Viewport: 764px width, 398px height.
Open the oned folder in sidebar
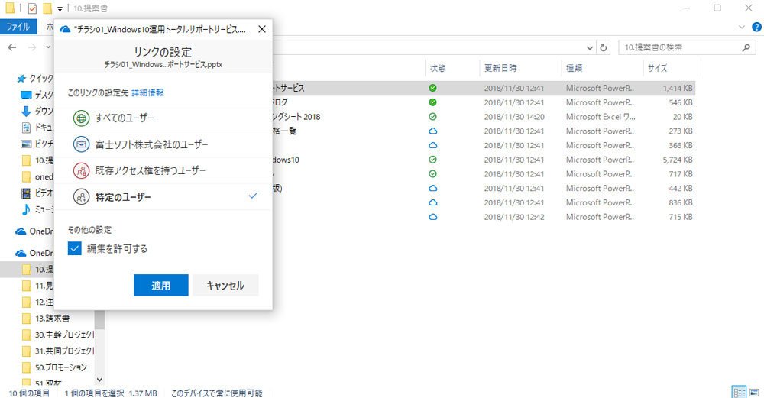click(37, 176)
